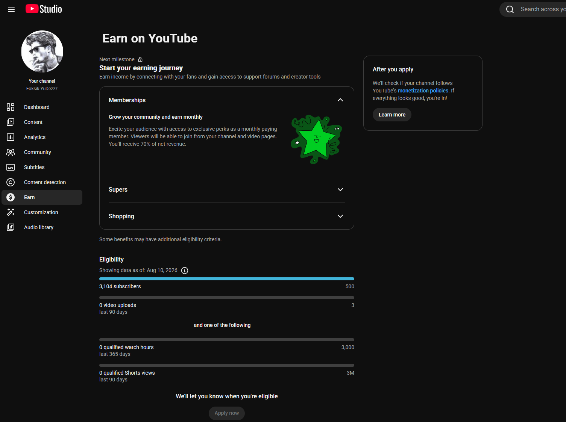The height and width of the screenshot is (422, 566).
Task: Click the qualified Shorts views progress bar
Action: click(x=227, y=365)
